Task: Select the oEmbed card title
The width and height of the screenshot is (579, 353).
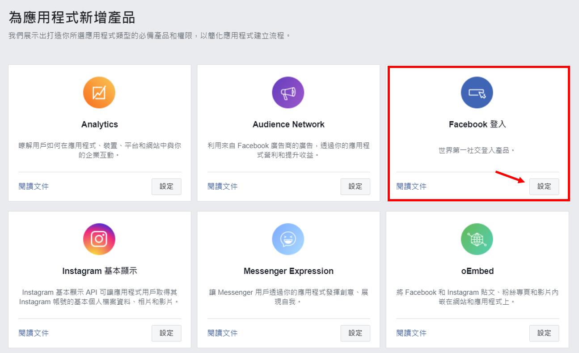Action: pyautogui.click(x=477, y=271)
